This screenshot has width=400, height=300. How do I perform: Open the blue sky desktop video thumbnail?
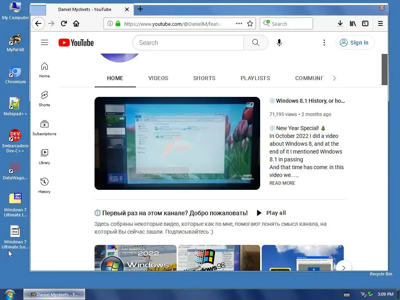[x=303, y=258]
